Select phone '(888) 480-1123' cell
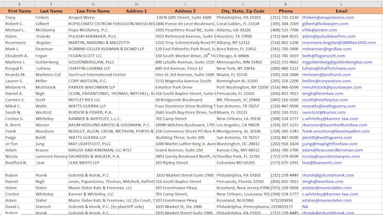 coord(286,68)
